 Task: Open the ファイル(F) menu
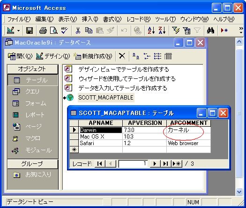[19, 19]
